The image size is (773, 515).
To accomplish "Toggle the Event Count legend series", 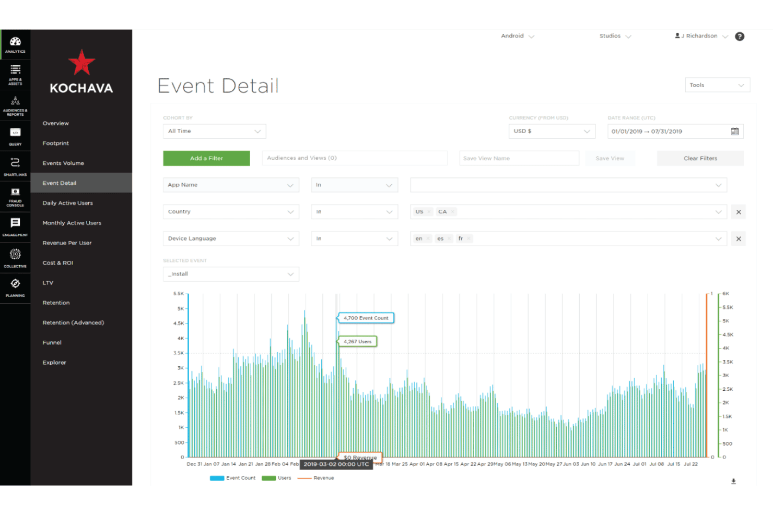I will [233, 478].
